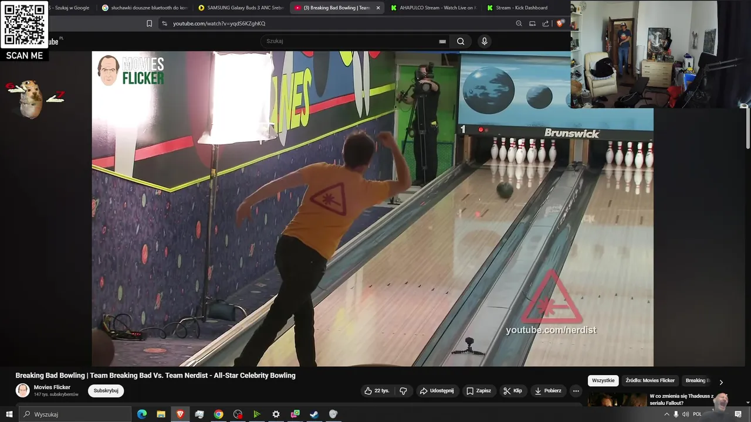
Task: Click the bookmark icon beside the address bar
Action: (149, 23)
